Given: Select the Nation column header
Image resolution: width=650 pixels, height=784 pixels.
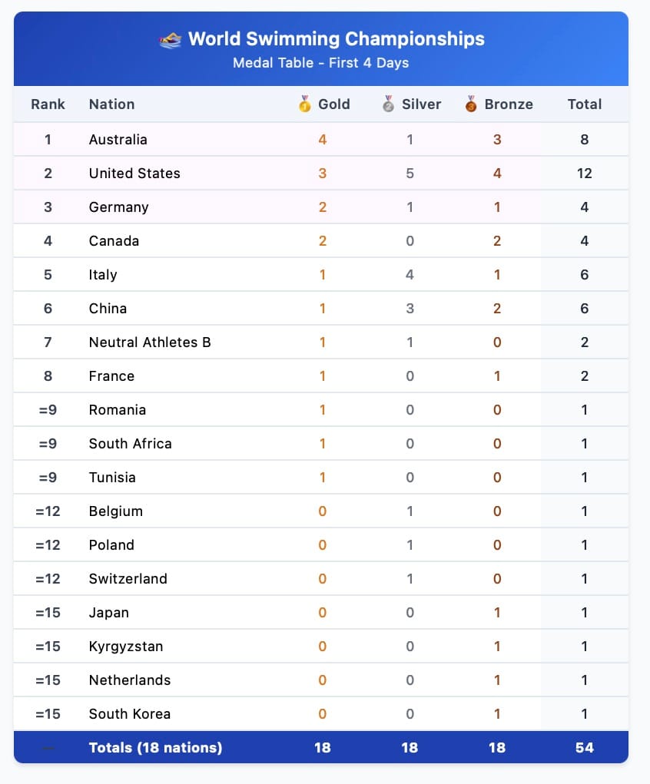Looking at the screenshot, I should [111, 104].
